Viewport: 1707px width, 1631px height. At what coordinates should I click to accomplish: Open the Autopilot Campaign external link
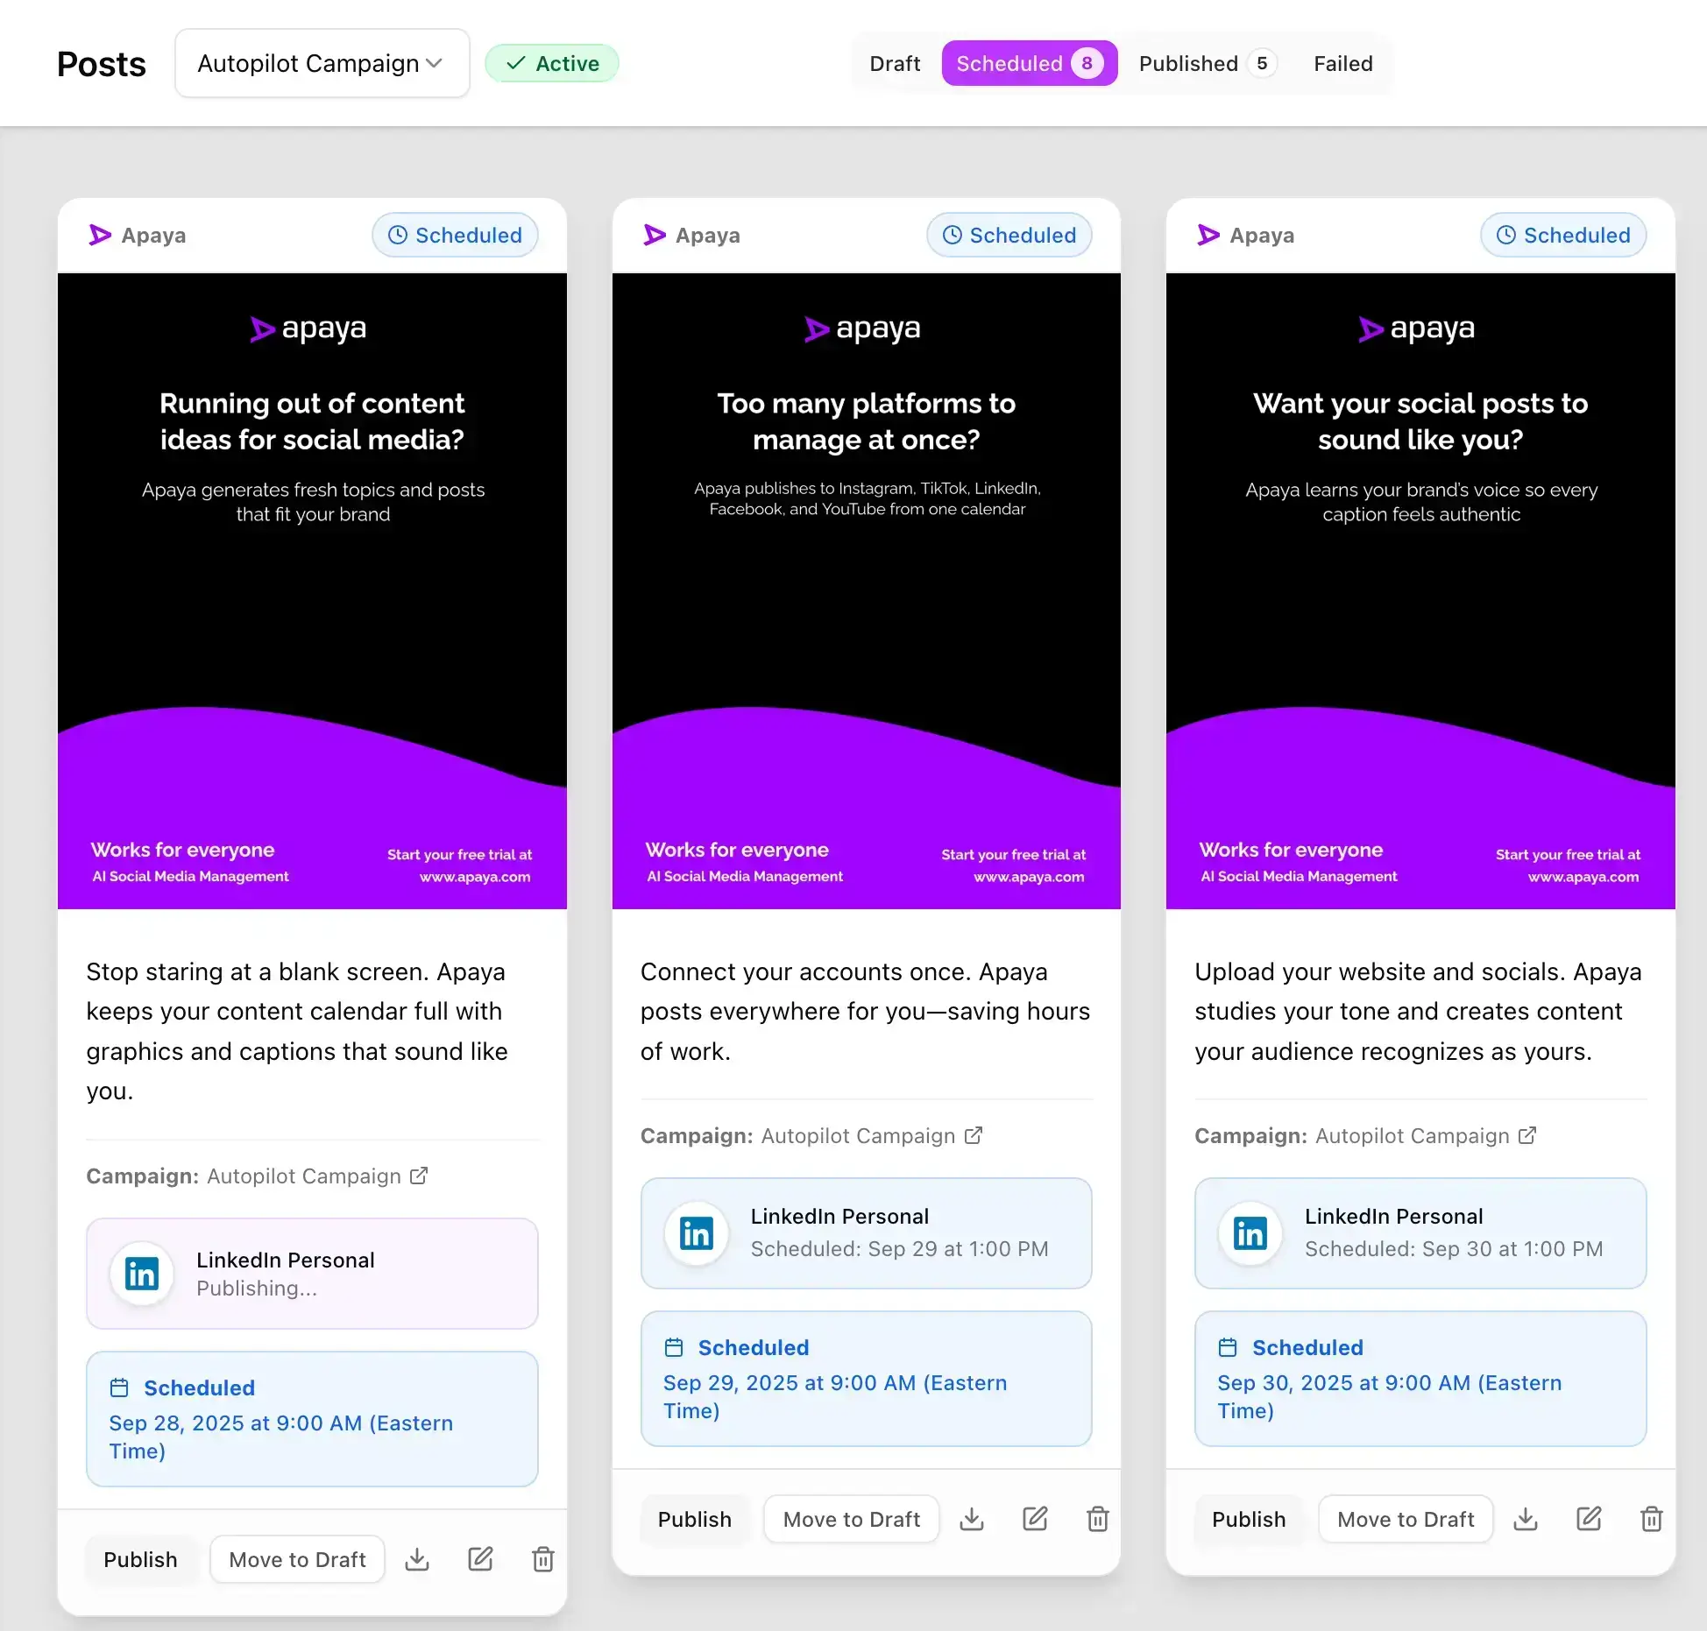tap(419, 1176)
